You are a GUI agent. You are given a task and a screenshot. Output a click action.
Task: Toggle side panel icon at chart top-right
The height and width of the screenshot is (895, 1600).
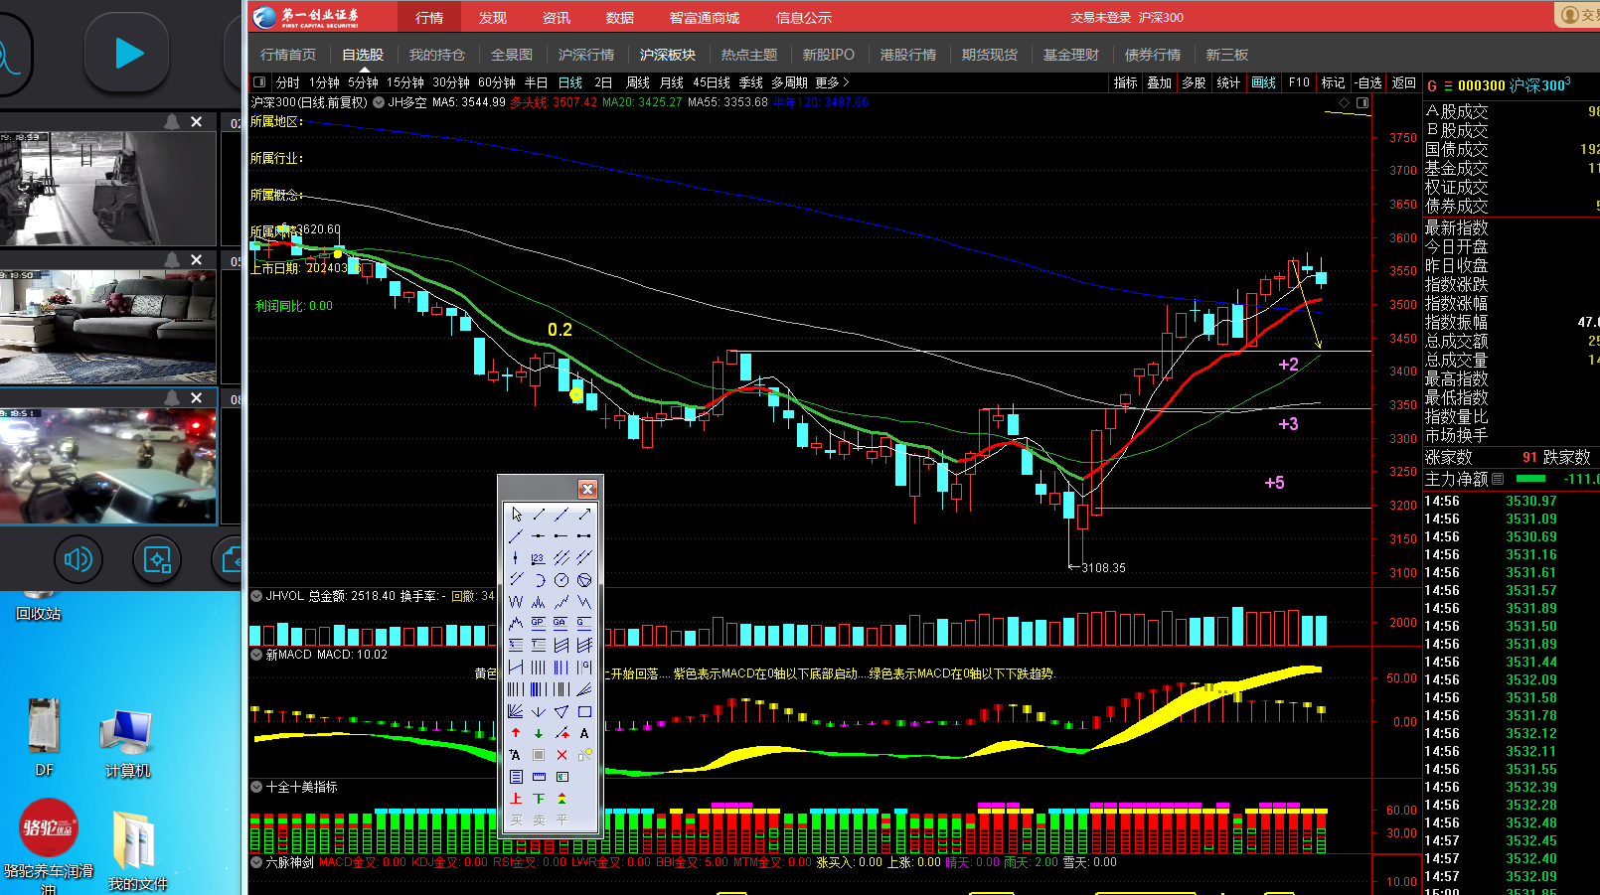tap(1362, 103)
